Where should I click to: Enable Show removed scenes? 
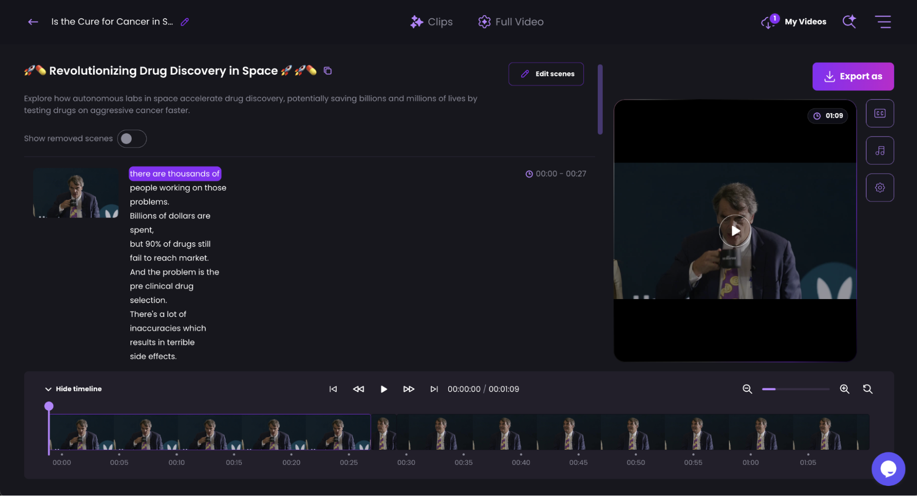[132, 138]
